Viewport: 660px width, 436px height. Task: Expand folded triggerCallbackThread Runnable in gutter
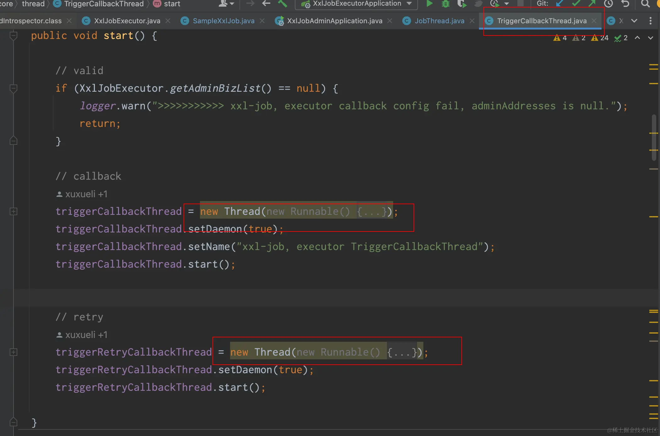point(14,211)
